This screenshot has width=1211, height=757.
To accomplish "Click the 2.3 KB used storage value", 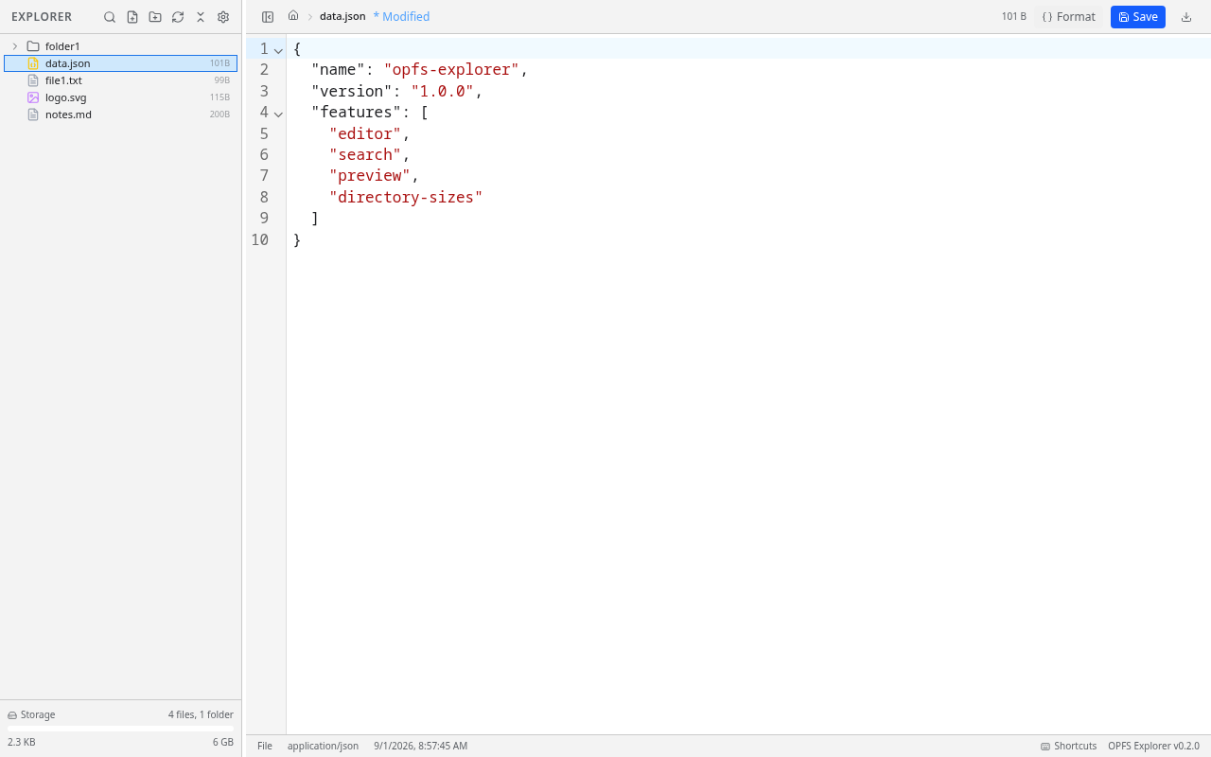I will 22,743.
